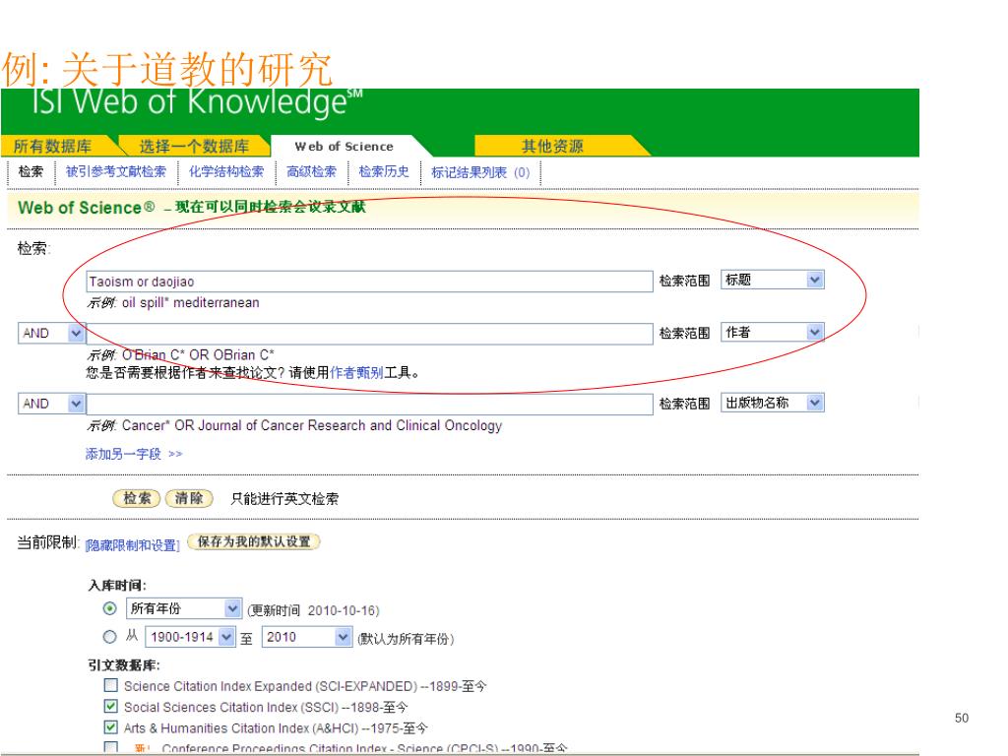Click "O'Brian C* OR OBrian C*" example text

coord(198,354)
